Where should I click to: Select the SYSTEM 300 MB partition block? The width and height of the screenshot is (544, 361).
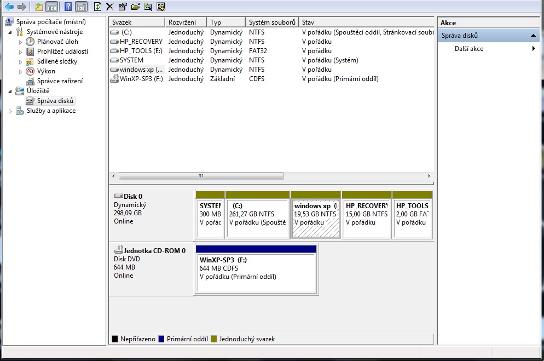(210, 215)
